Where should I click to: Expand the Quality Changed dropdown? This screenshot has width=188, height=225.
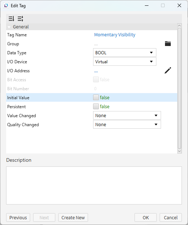coord(127,124)
